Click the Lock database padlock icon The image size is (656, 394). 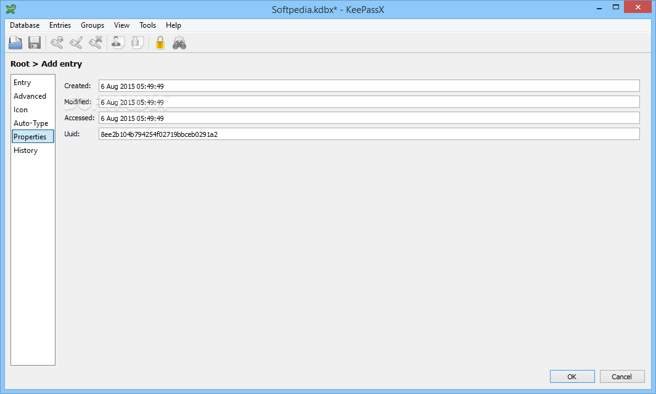tap(160, 43)
